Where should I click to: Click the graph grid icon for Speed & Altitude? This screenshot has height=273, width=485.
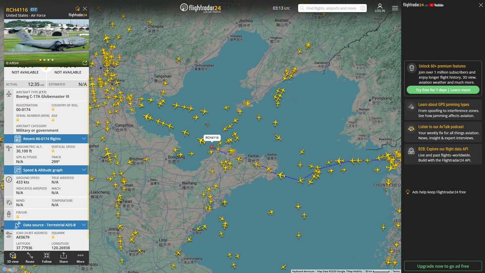point(17,170)
